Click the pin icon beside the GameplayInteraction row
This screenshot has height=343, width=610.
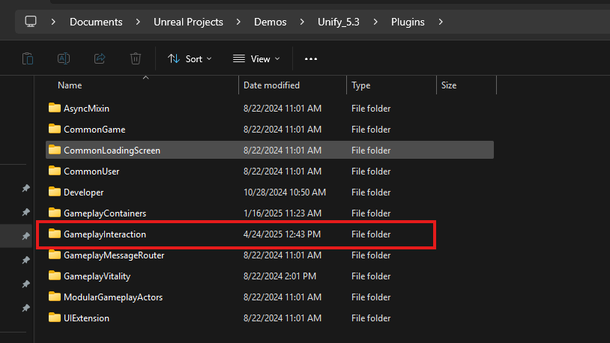[x=25, y=236]
